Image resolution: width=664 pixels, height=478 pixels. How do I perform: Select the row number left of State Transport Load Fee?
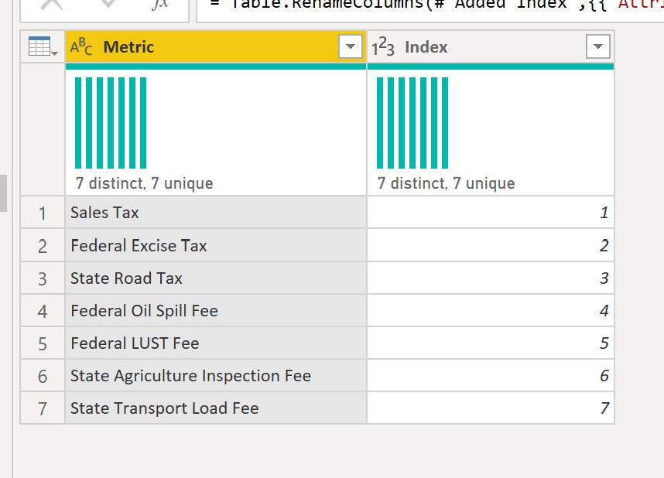pos(43,408)
